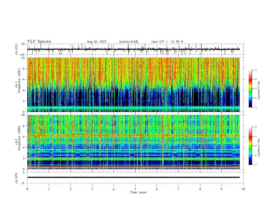The image size is (274, 212).
Task: Click the 'Time (min)' axis label
Action: tap(138, 192)
